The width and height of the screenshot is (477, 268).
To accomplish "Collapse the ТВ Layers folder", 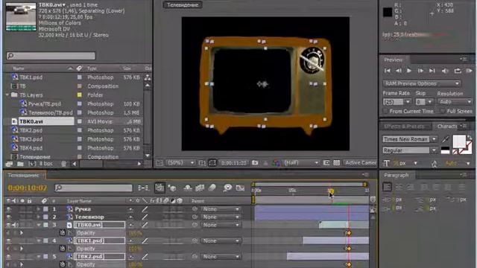I will 7,95.
